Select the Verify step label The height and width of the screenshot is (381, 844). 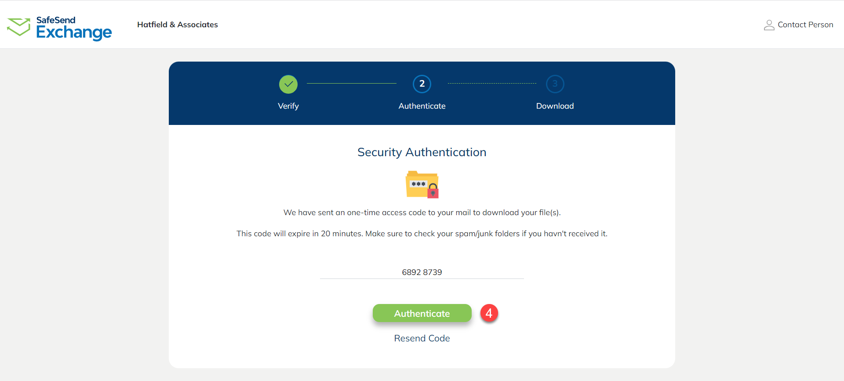click(x=288, y=106)
